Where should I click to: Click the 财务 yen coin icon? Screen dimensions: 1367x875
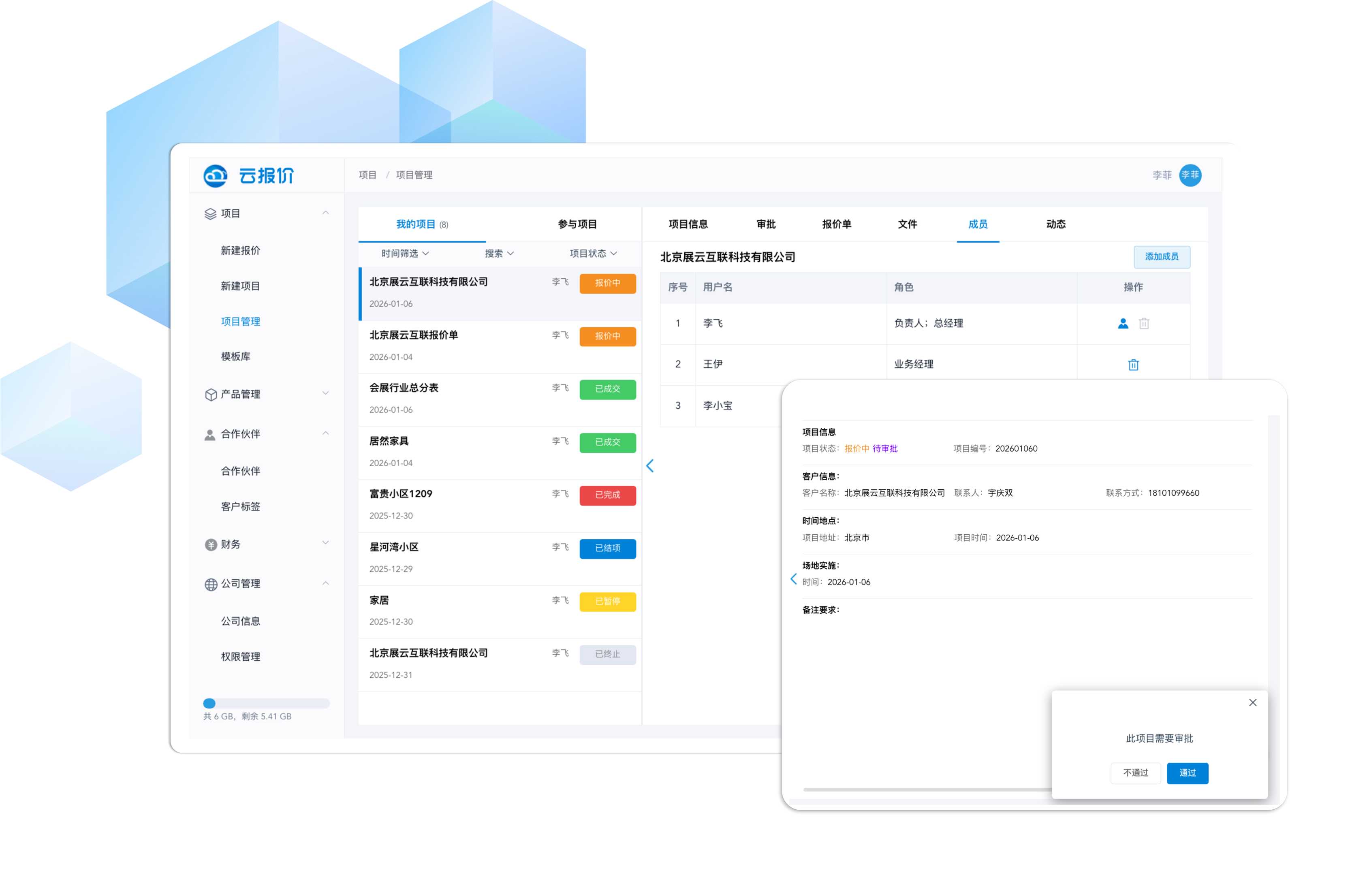coord(211,545)
